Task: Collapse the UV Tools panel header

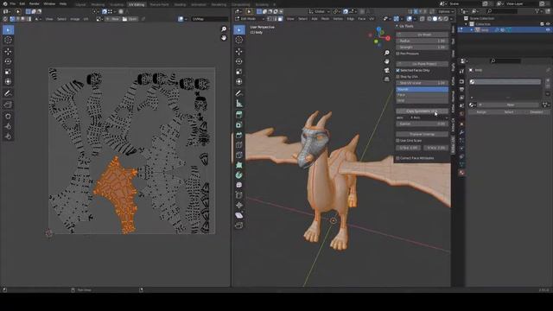Action: pyautogui.click(x=397, y=26)
